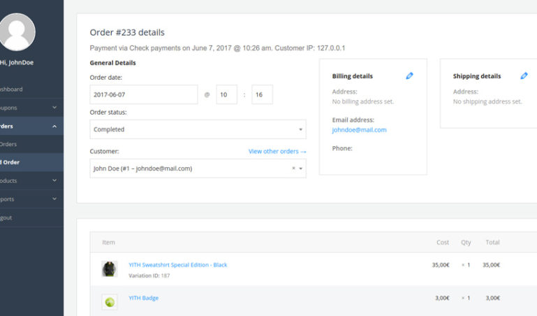Open YITH Sweatshirt Special Edition - Black link
537x316 pixels.
coord(177,265)
